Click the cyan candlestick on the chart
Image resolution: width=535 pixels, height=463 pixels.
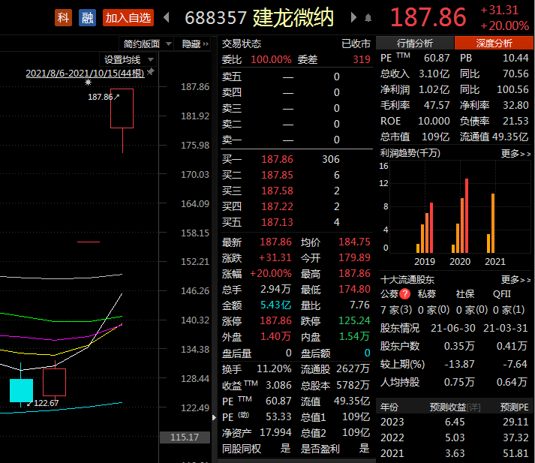(x=21, y=390)
